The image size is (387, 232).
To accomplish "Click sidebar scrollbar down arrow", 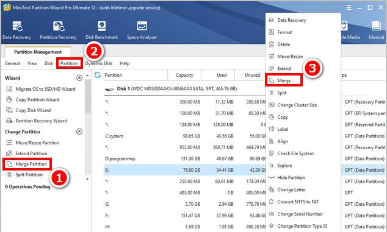I will pyautogui.click(x=87, y=179).
